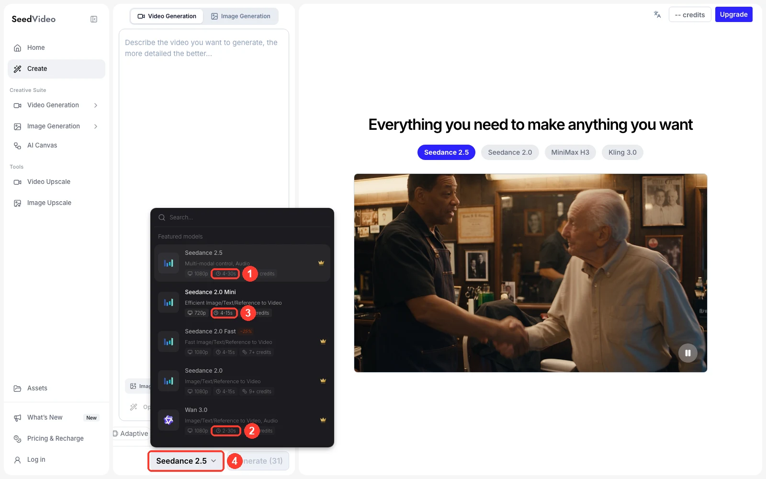766x479 pixels.
Task: Click crown icon beside Wan 3.0
Action: point(323,420)
